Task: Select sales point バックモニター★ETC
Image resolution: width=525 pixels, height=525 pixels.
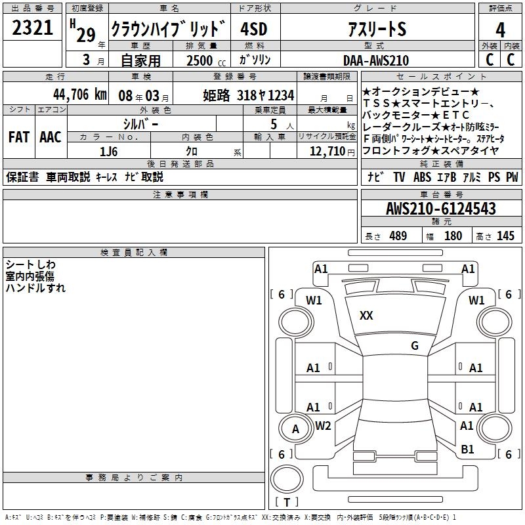Action: tap(416, 115)
